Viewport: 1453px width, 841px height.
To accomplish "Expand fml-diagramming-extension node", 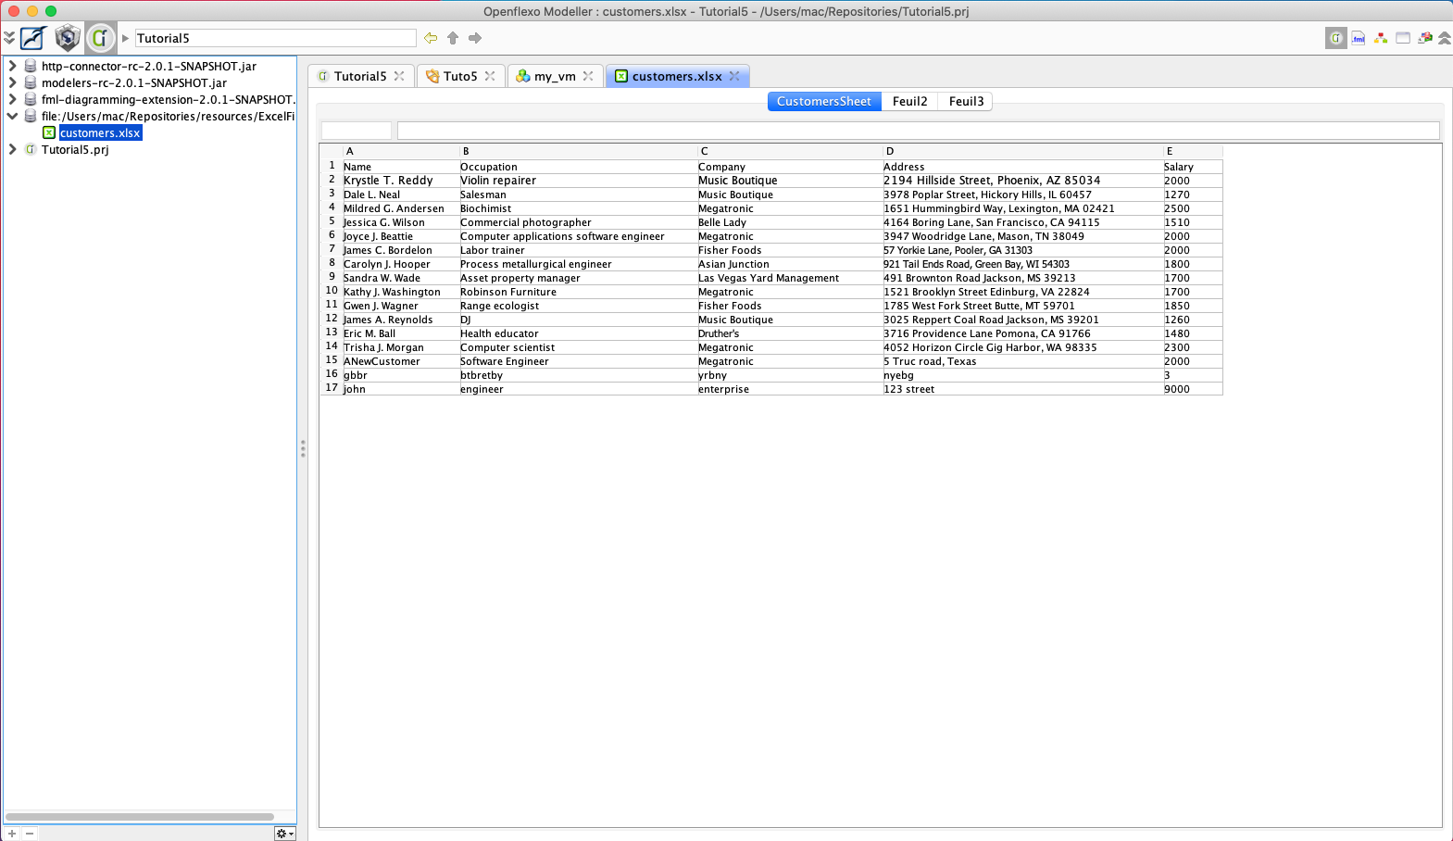I will 12,99.
